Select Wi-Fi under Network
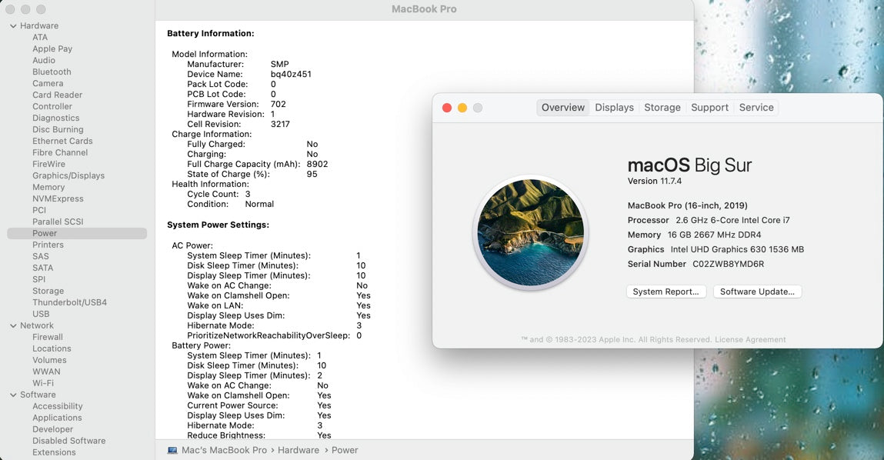This screenshot has width=884, height=460. (43, 383)
